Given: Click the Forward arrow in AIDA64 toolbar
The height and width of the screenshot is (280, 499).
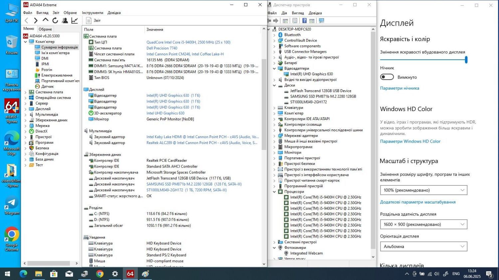Looking at the screenshot, I should pos(36,21).
